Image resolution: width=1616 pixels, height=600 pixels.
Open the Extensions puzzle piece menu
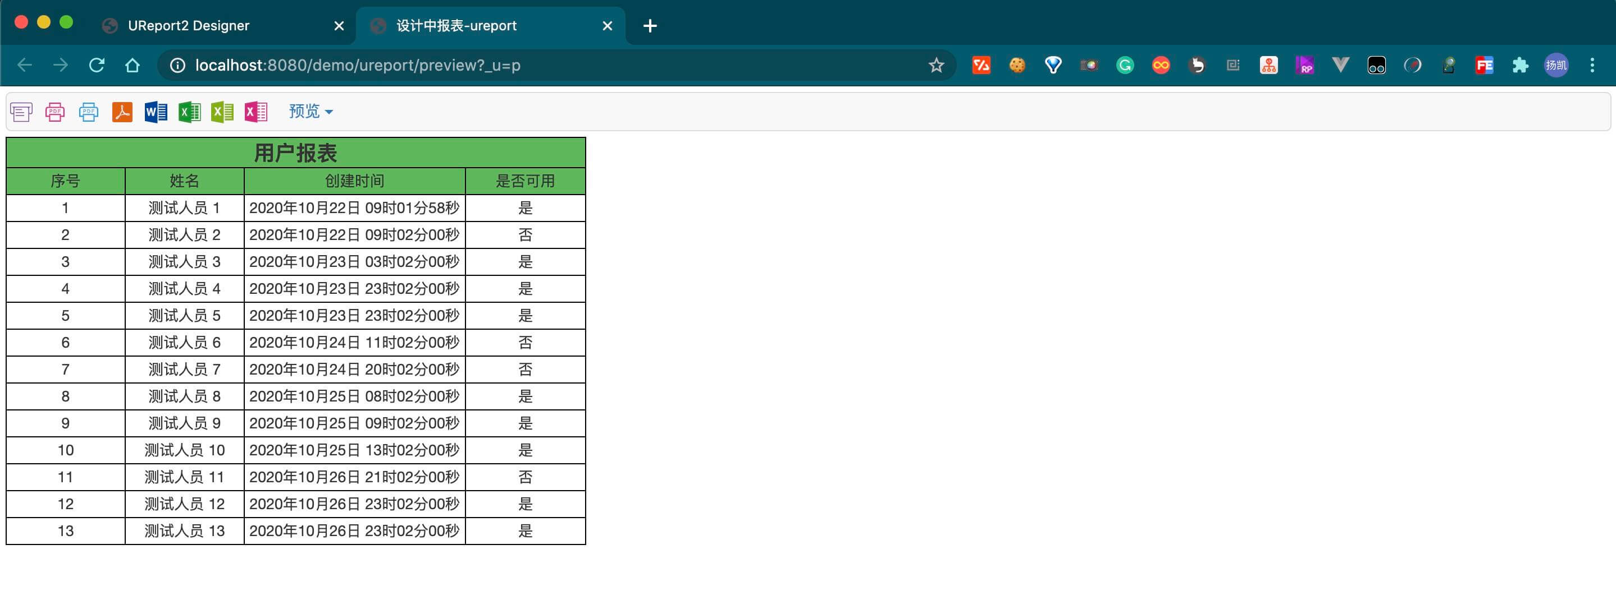tap(1520, 65)
